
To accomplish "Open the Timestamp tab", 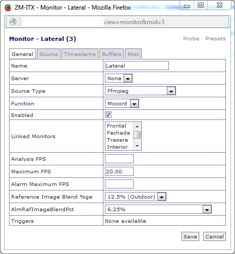I will (80, 54).
